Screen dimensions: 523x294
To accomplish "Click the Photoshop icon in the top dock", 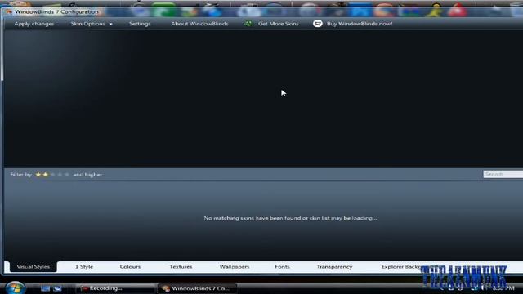I will tap(360, 10).
